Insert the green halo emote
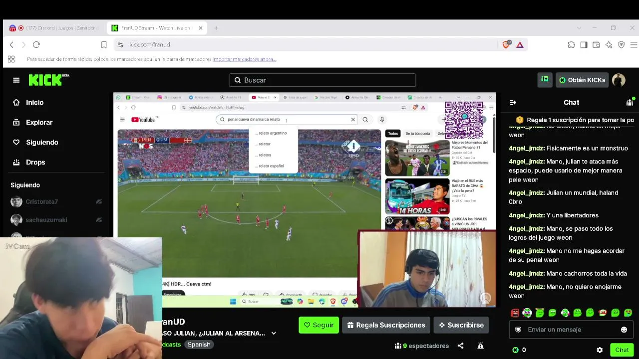The image size is (639, 359). pos(540,313)
